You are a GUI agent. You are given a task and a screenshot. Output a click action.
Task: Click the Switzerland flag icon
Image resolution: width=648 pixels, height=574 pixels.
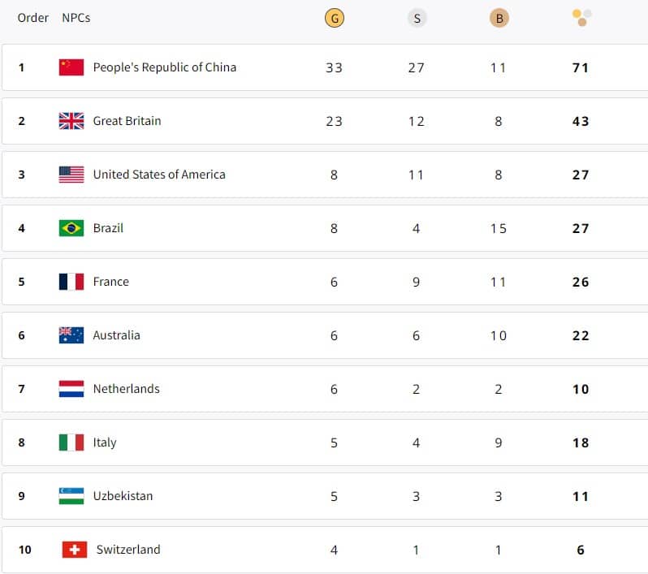75,550
